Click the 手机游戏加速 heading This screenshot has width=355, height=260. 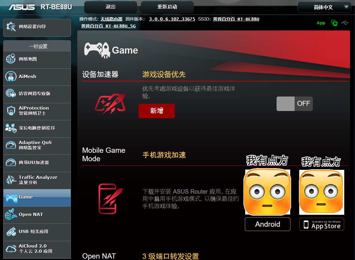pos(164,155)
